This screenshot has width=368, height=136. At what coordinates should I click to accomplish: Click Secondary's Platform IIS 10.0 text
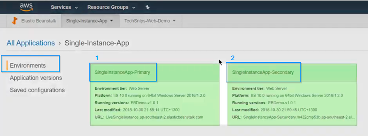[x=297, y=96]
